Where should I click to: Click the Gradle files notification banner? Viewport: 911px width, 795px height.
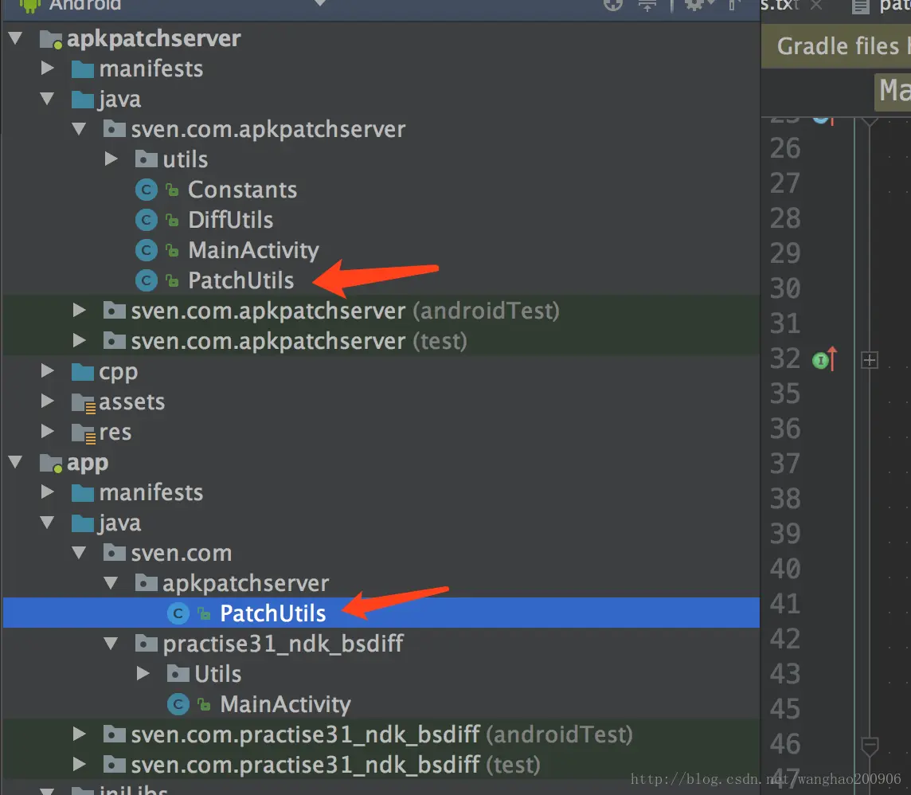click(x=836, y=46)
